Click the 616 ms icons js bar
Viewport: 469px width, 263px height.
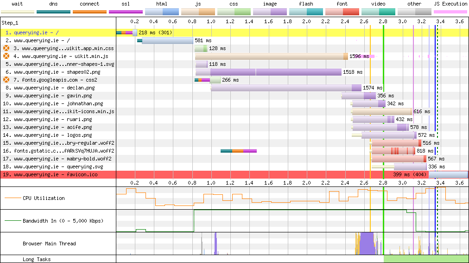tap(381, 111)
